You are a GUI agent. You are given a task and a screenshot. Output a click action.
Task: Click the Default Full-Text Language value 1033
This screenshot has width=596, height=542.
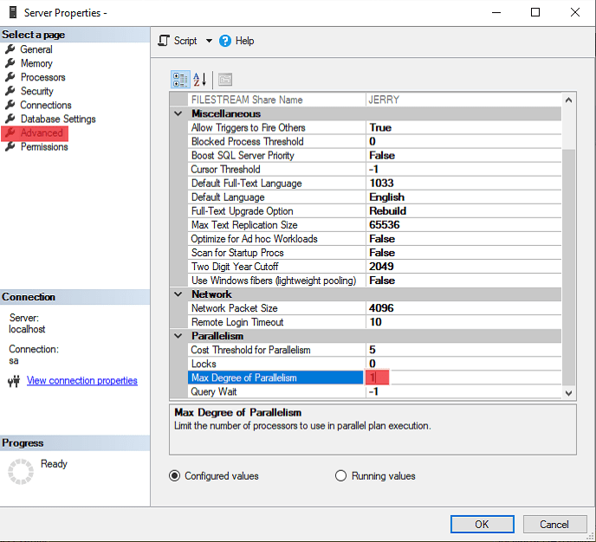click(x=382, y=183)
